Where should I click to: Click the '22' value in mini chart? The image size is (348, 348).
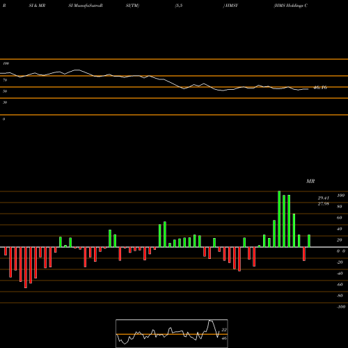tap(224, 330)
